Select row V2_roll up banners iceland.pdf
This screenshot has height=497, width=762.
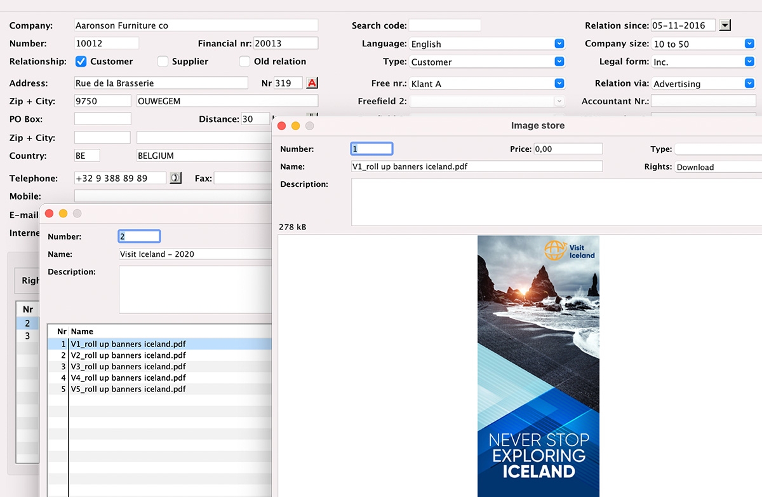(x=160, y=355)
